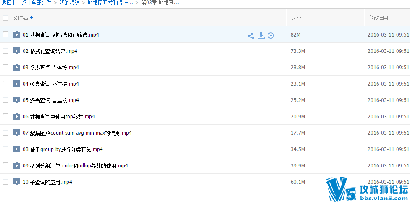Click video icon of 09 多列分组汇总 file
Screen dimensions: 410x204
pyautogui.click(x=16, y=165)
